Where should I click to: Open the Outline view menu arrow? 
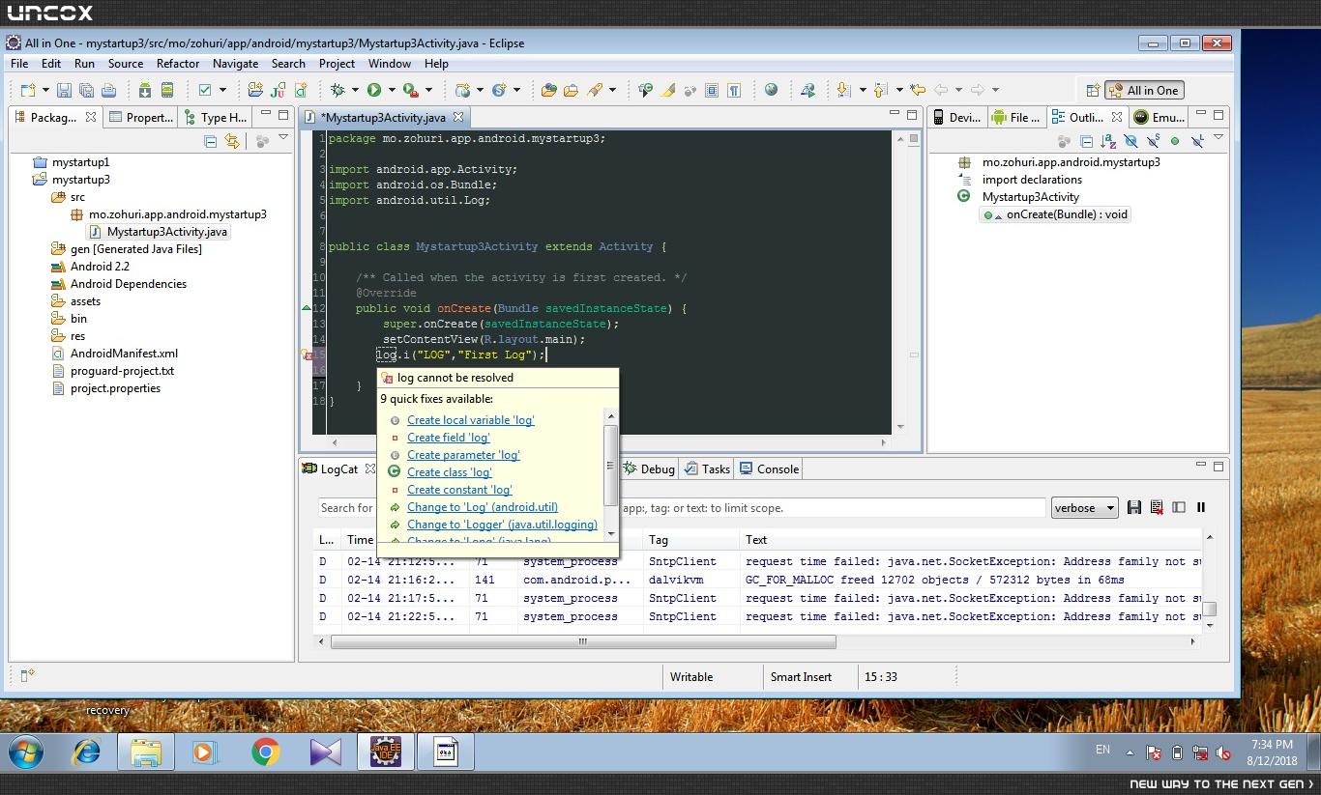point(1218,138)
